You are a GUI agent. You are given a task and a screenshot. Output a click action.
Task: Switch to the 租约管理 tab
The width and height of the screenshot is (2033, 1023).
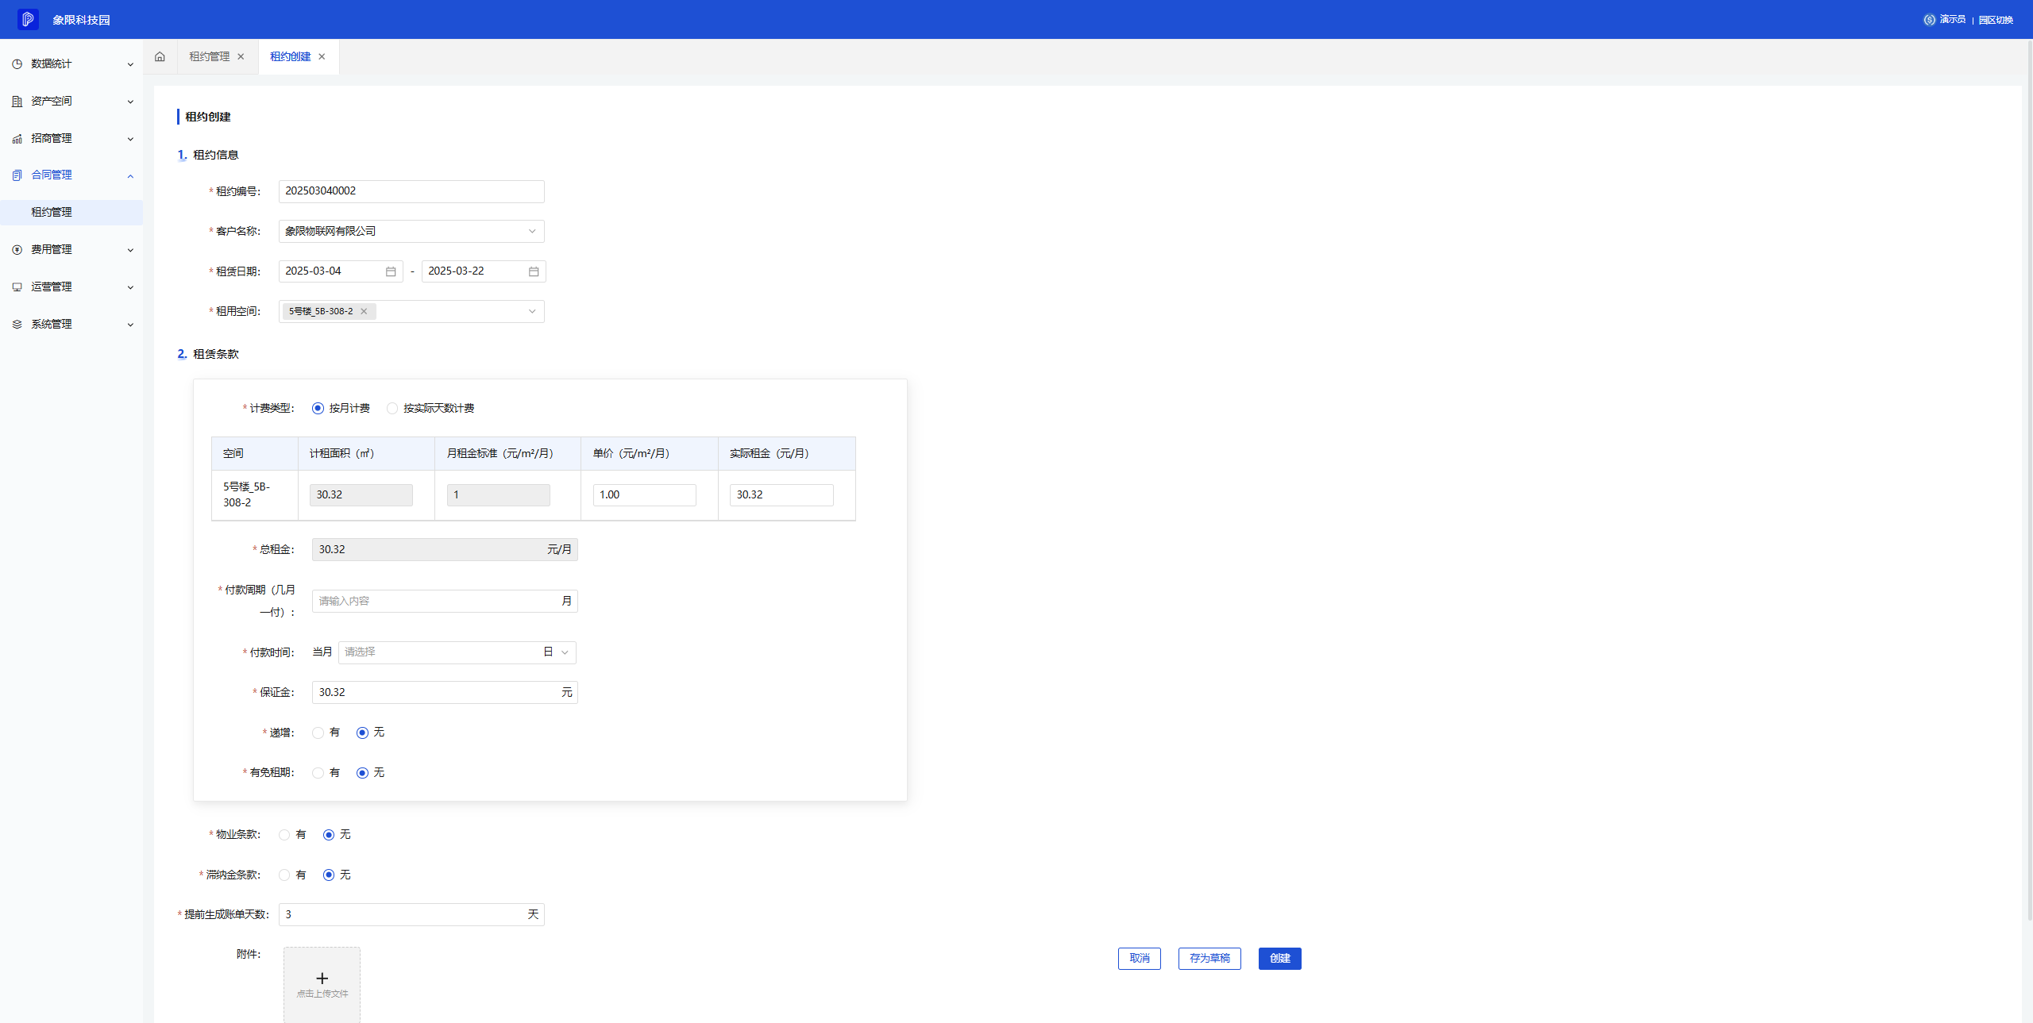point(209,56)
